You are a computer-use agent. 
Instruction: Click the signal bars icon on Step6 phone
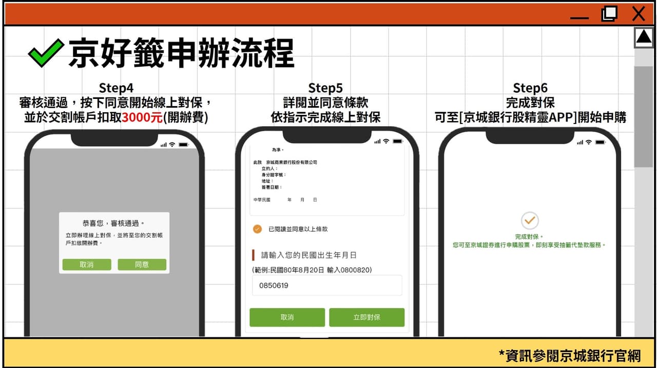[580, 142]
